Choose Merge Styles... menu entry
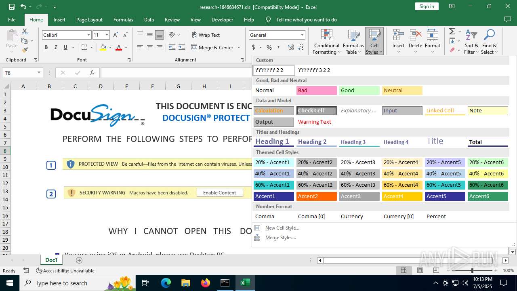517x291 pixels. click(x=280, y=238)
